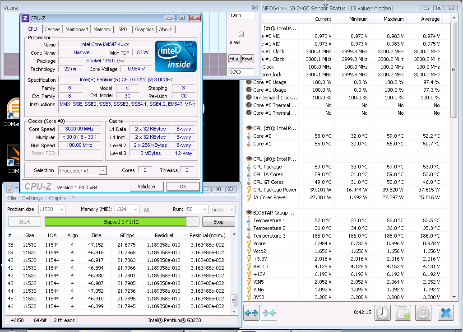Click the 1.500 upper limit field
The image size is (463, 332).
241,16
